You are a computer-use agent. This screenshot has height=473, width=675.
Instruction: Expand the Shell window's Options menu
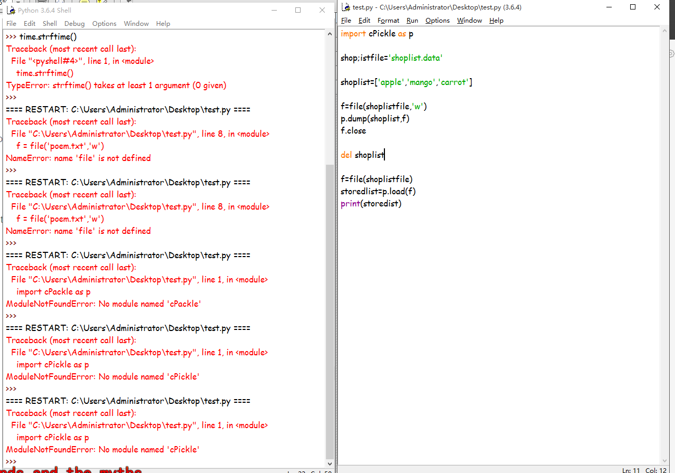(104, 24)
